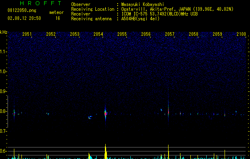Click the 'meteor' label
The height and width of the screenshot is (159, 250).
pos(56,12)
